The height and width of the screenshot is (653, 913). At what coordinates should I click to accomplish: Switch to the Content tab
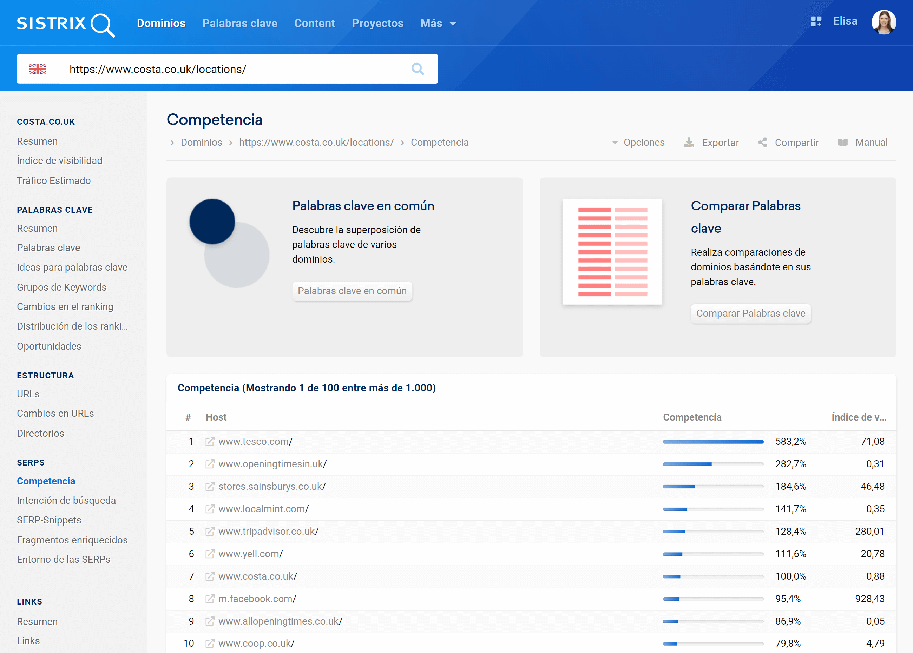(315, 23)
